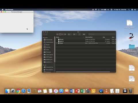The height and width of the screenshot is (103, 138).
Task: Open Notification Center in the menu bar
Action: click(135, 10)
